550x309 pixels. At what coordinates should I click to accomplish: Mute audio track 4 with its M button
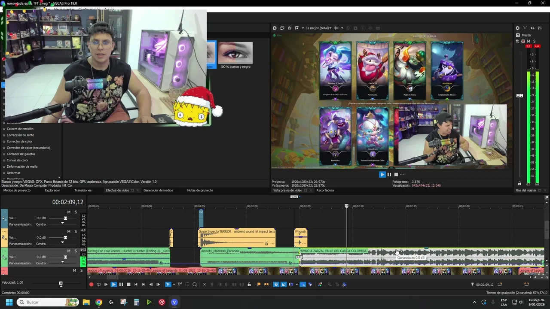coord(69,212)
